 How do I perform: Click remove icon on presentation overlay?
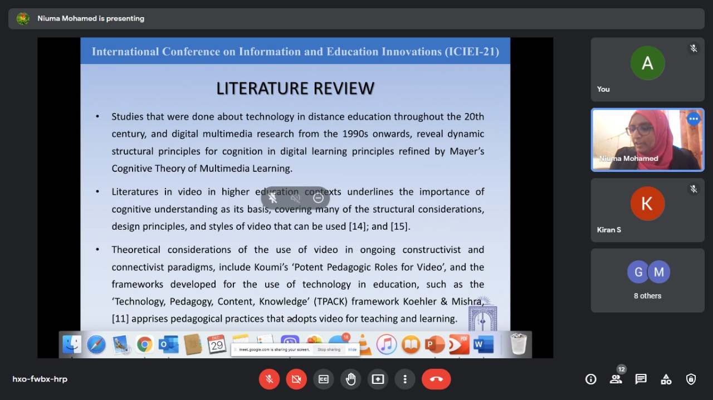318,198
